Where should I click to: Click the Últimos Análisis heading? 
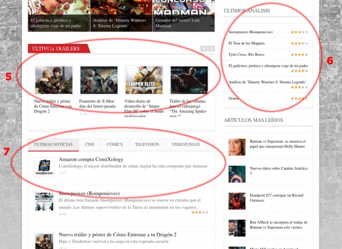coord(247,11)
